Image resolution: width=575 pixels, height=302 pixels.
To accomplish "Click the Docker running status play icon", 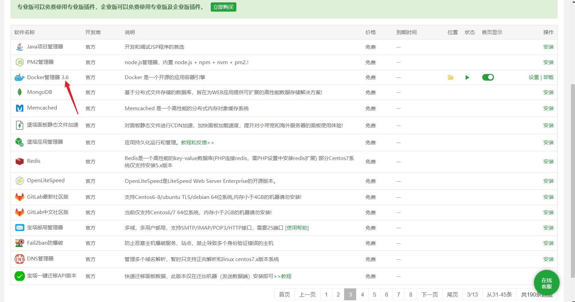I will (467, 77).
